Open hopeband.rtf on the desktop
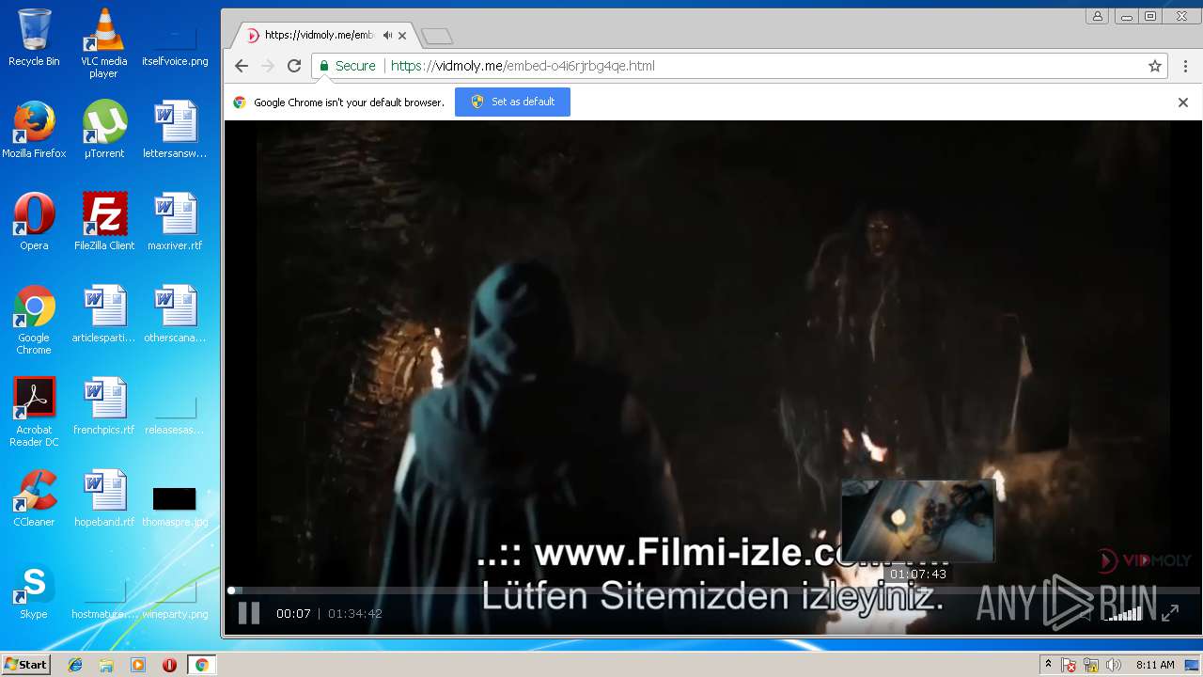The width and height of the screenshot is (1203, 677). pos(103,498)
